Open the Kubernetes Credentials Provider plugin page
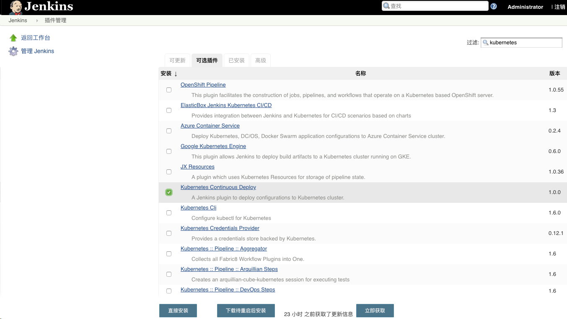 (220, 228)
